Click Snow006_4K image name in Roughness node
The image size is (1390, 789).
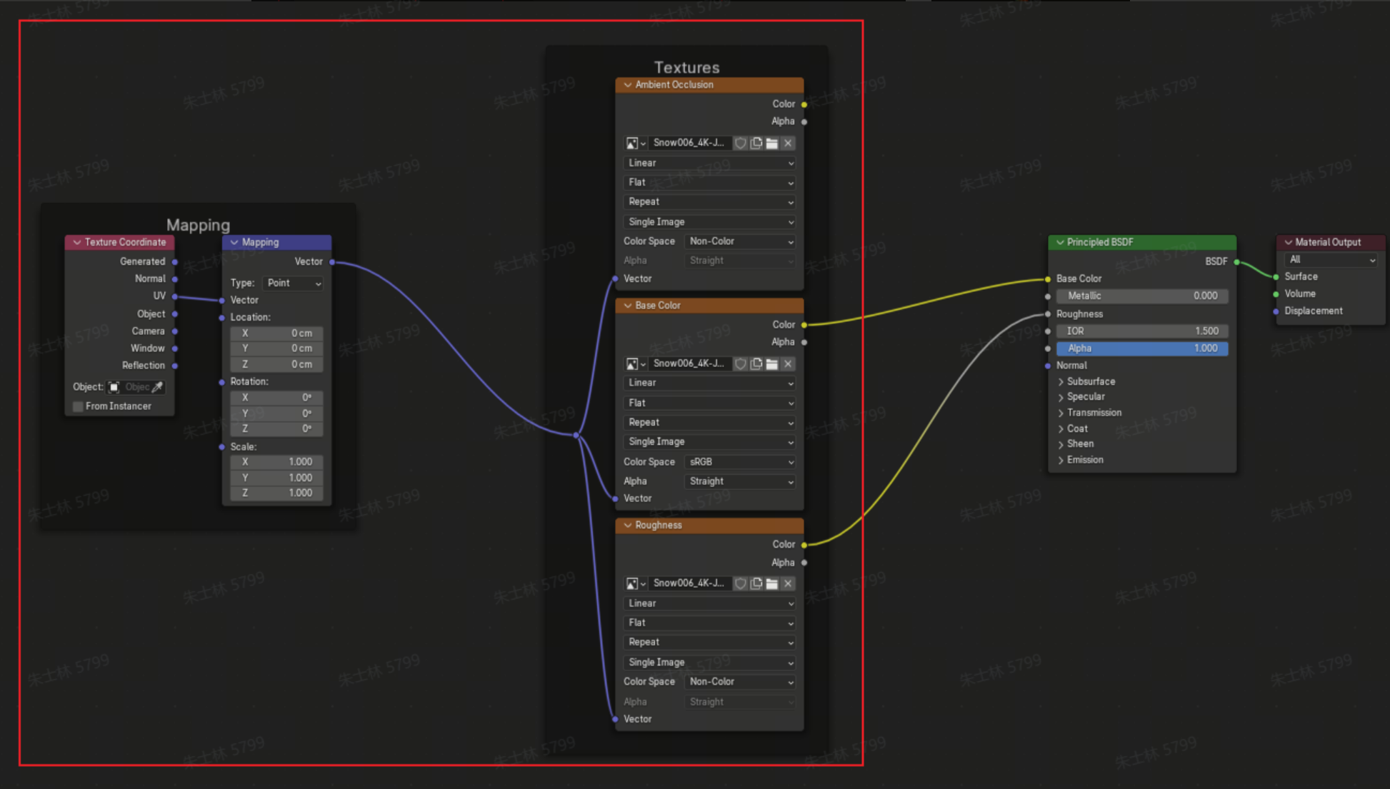pos(689,584)
